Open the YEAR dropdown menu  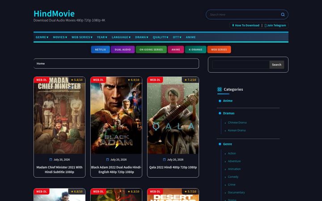click(102, 37)
